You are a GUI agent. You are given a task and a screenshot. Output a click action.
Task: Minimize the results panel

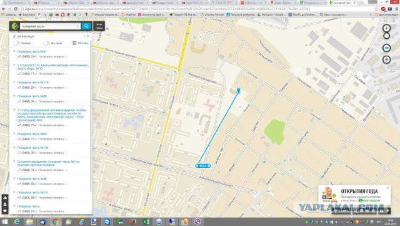point(84,36)
